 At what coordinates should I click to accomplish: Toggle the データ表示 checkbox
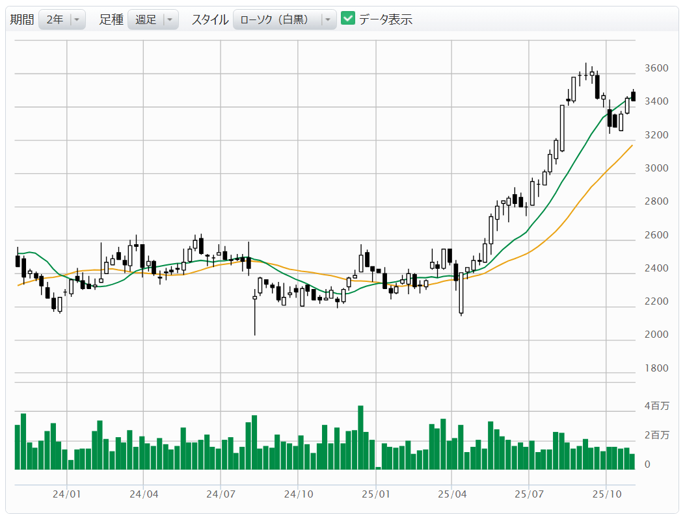[x=348, y=19]
